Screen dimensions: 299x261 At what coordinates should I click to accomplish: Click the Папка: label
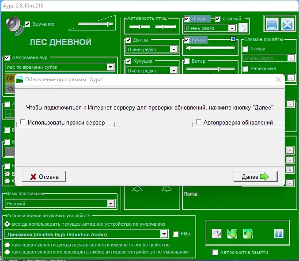pyautogui.click(x=191, y=194)
